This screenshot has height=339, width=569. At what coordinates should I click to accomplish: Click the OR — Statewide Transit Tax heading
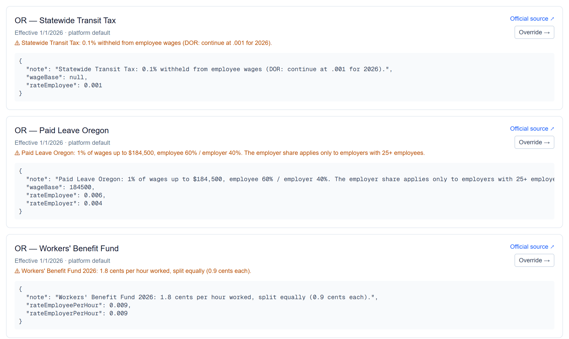[65, 20]
